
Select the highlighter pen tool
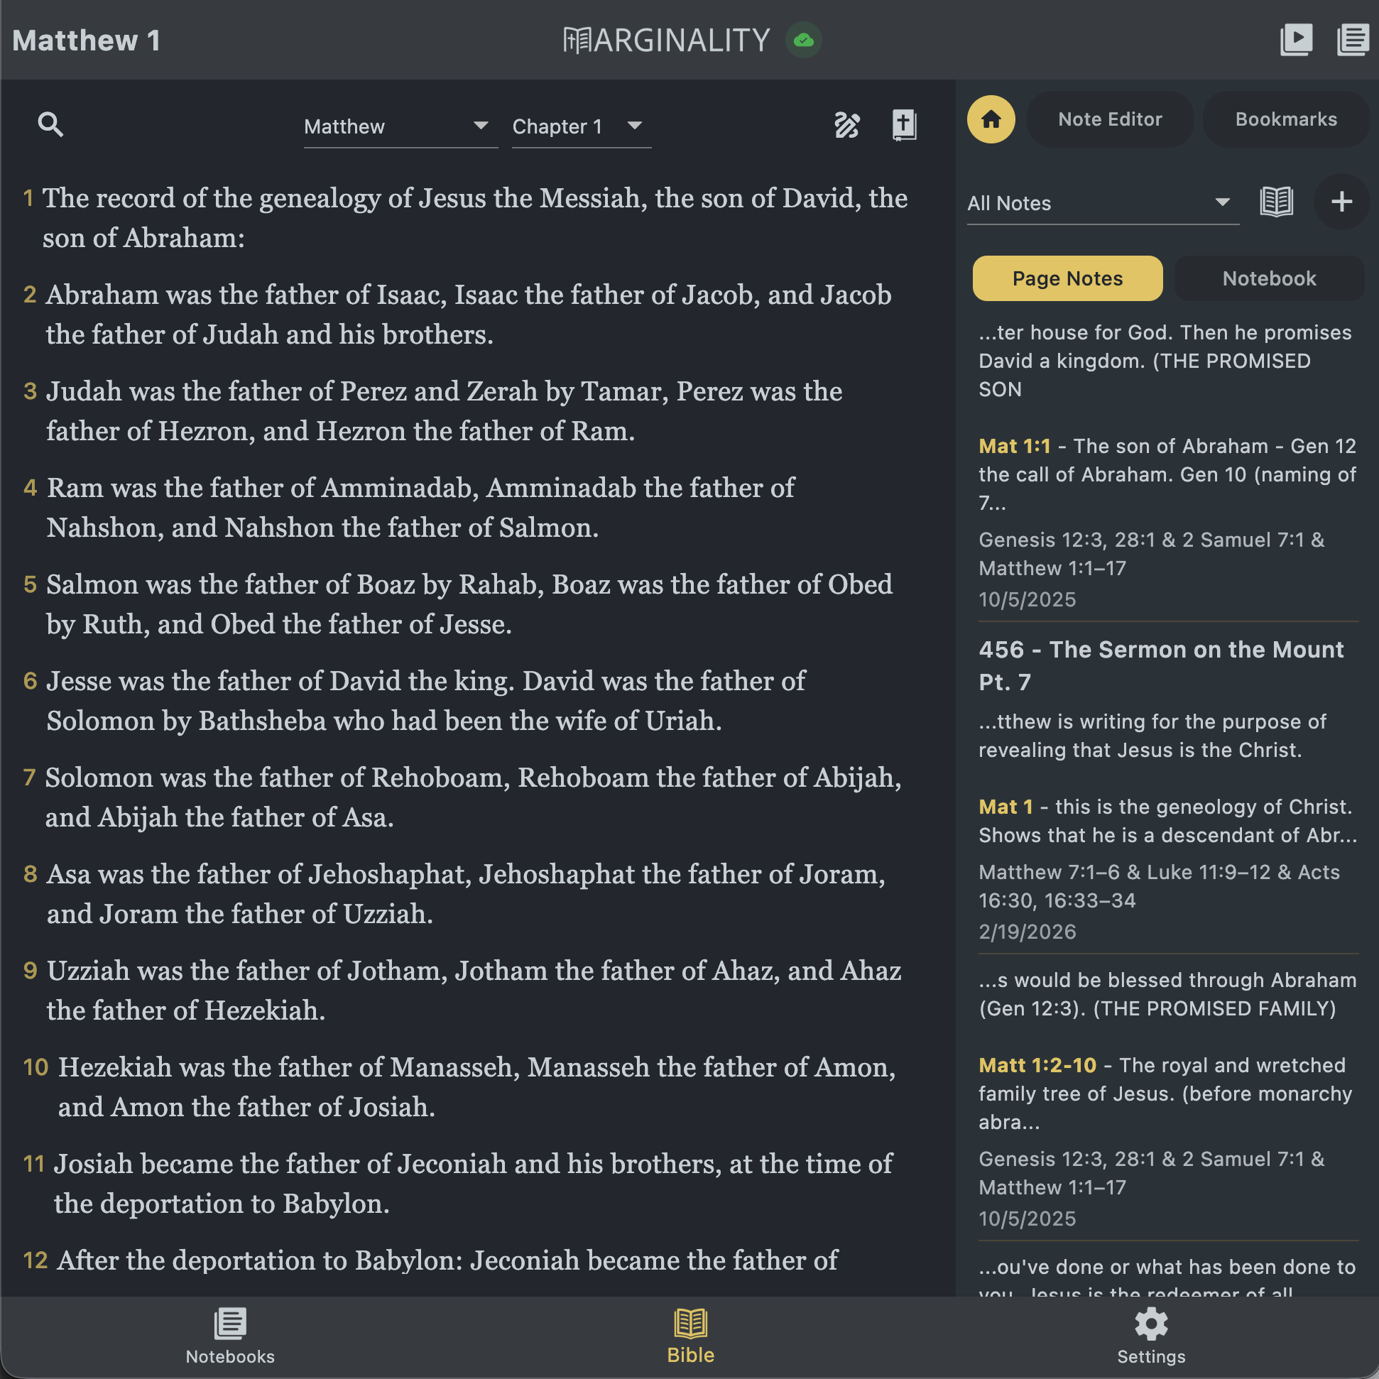(846, 124)
